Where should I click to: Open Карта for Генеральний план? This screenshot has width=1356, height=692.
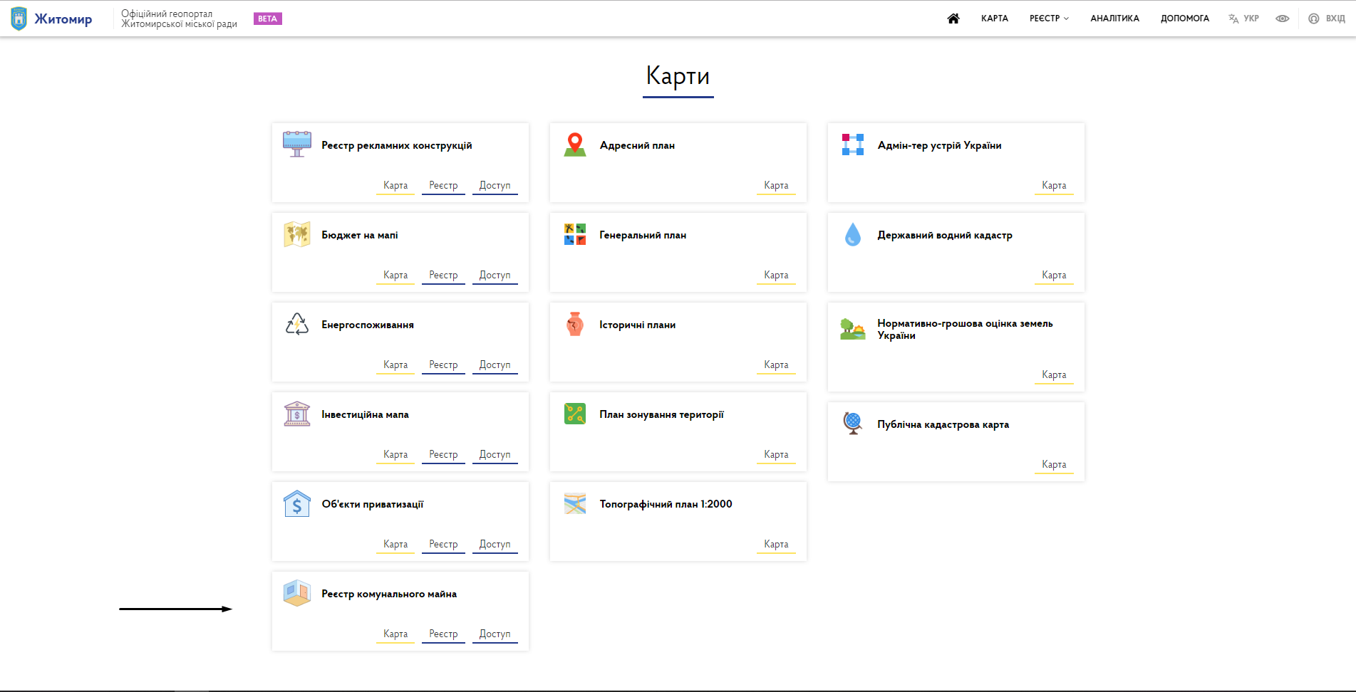click(776, 276)
